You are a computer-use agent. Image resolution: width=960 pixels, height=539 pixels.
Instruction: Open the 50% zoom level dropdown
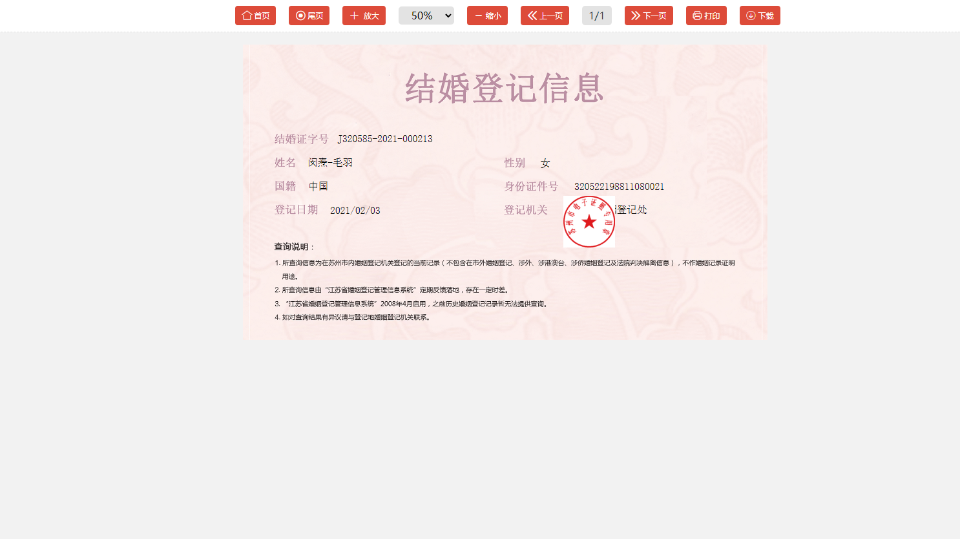click(x=426, y=16)
